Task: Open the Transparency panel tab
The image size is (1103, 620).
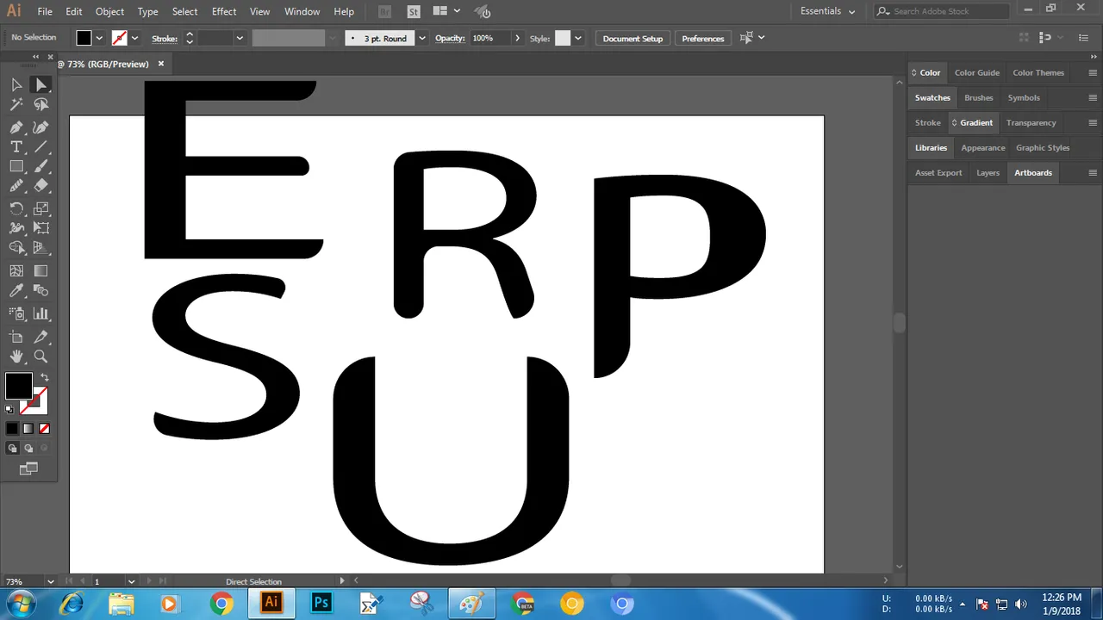Action: 1031,122
